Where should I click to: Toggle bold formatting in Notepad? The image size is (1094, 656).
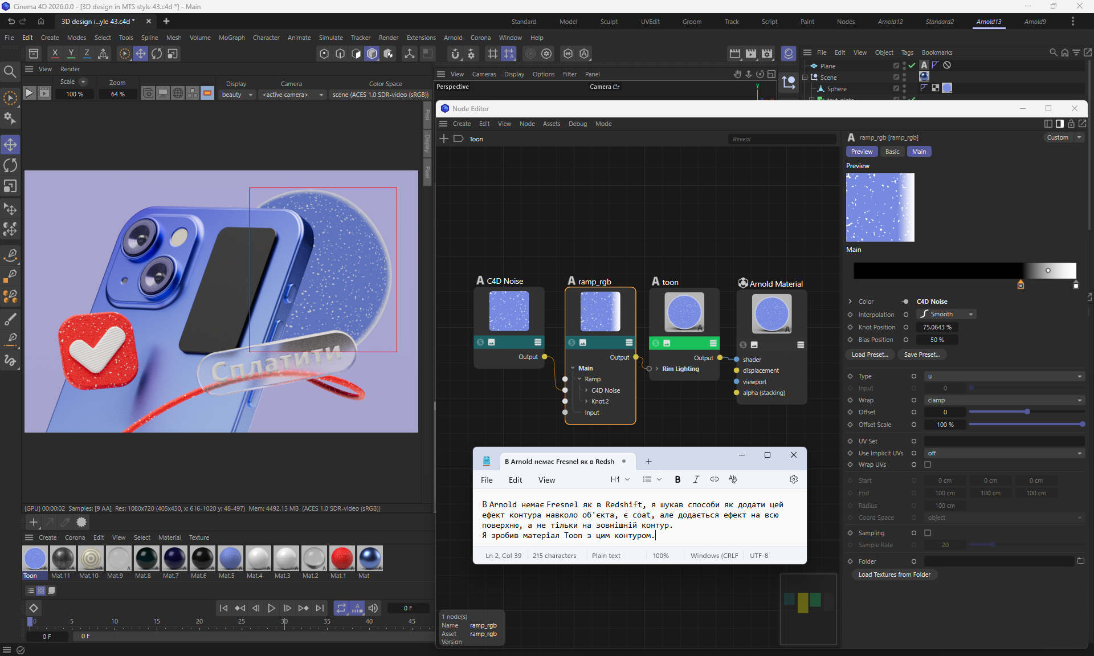[677, 479]
